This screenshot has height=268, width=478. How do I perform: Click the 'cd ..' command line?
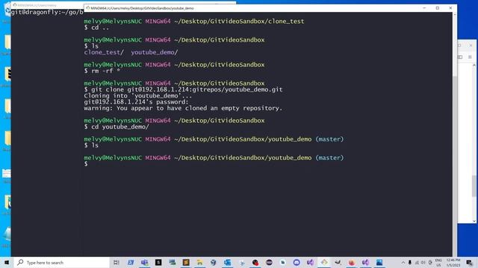[x=96, y=28]
